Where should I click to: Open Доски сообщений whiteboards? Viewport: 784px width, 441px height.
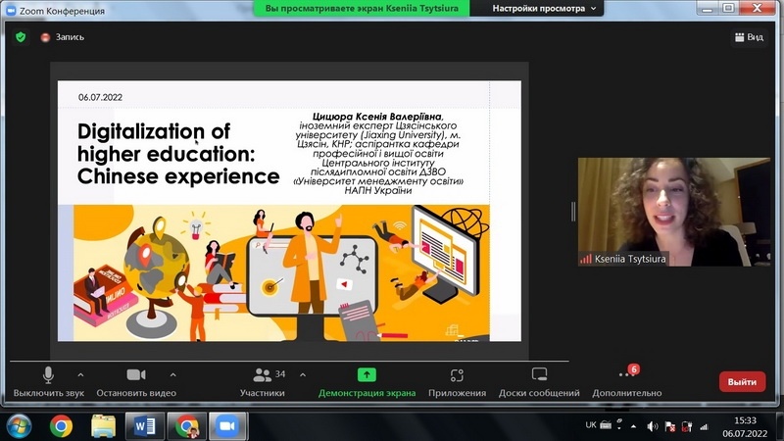[x=539, y=380]
